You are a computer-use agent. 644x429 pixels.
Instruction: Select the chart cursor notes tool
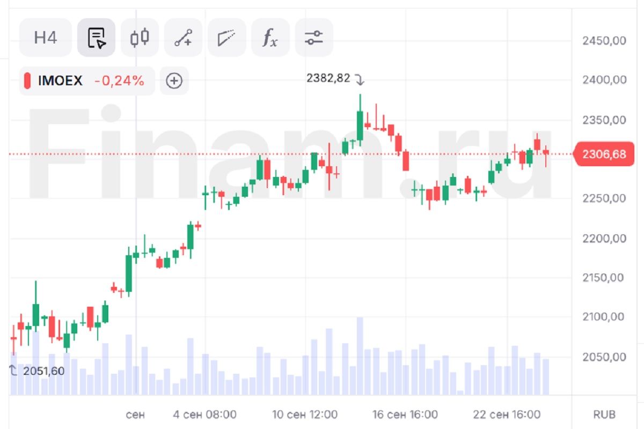pyautogui.click(x=96, y=38)
